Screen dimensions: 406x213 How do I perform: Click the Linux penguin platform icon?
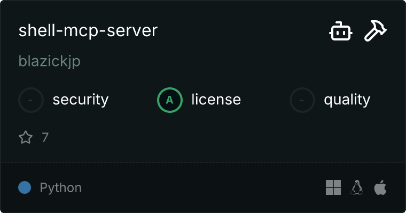(357, 187)
